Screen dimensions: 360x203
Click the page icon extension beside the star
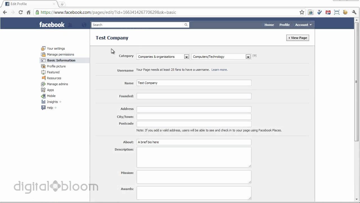(x=310, y=12)
